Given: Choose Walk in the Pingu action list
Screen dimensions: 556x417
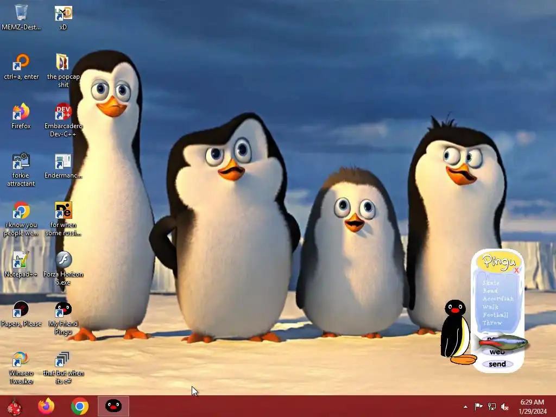Looking at the screenshot, I should pos(490,307).
